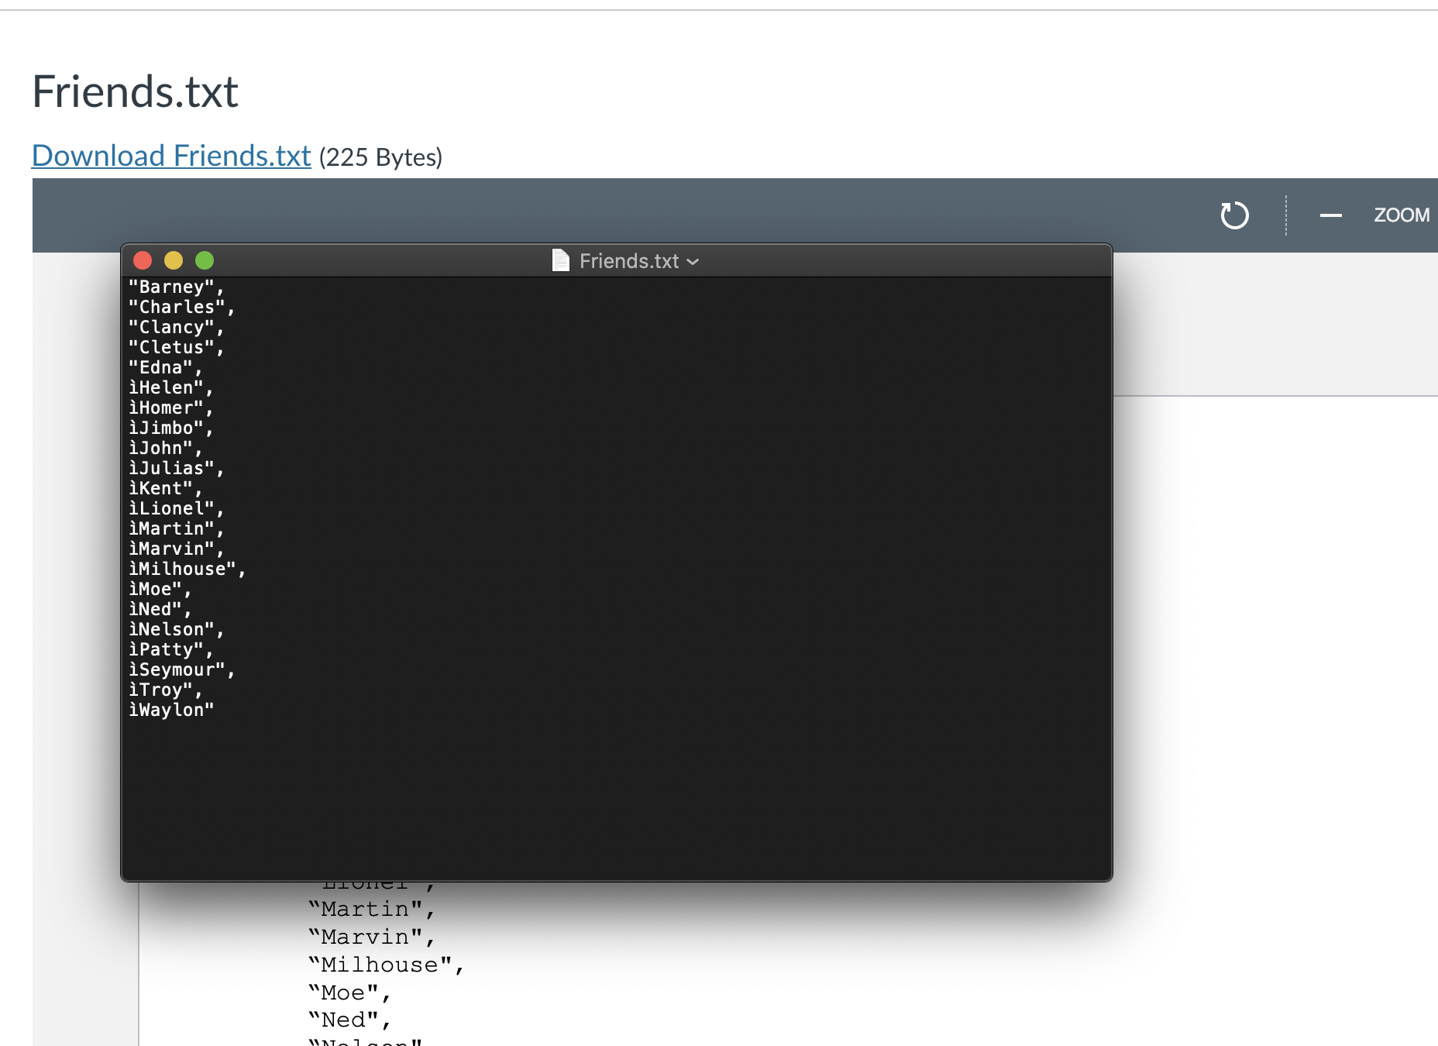Screen dimensions: 1438x1046
Task: Click the Troy line in the editor
Action: coord(165,690)
